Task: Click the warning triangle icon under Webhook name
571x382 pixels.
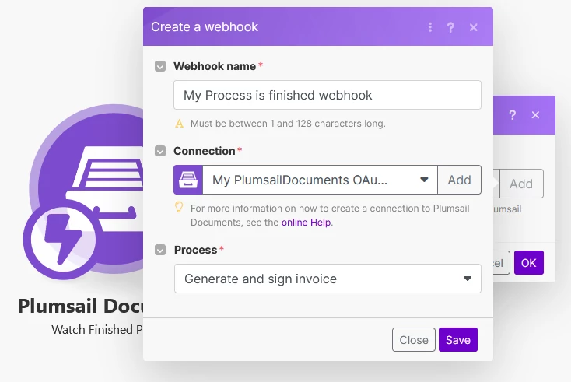Action: point(179,124)
